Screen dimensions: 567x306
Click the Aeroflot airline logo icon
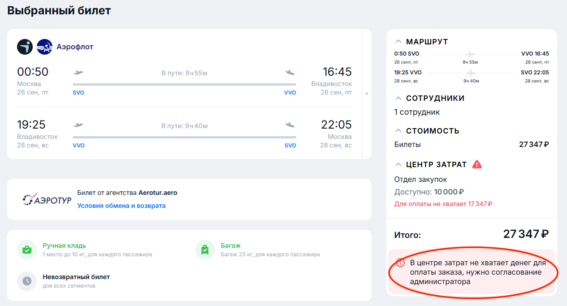pos(44,47)
